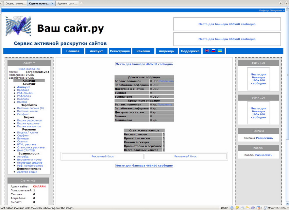Switch to the Администрати... browser tab
Image resolution: width=289 pixels, height=210 pixels.
67,4
